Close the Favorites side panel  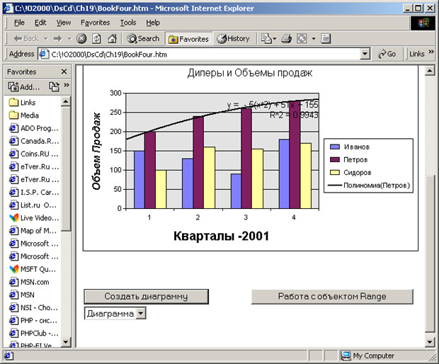tap(64, 72)
